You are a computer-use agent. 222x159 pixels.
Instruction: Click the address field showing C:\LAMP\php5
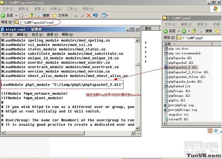(x=199, y=38)
